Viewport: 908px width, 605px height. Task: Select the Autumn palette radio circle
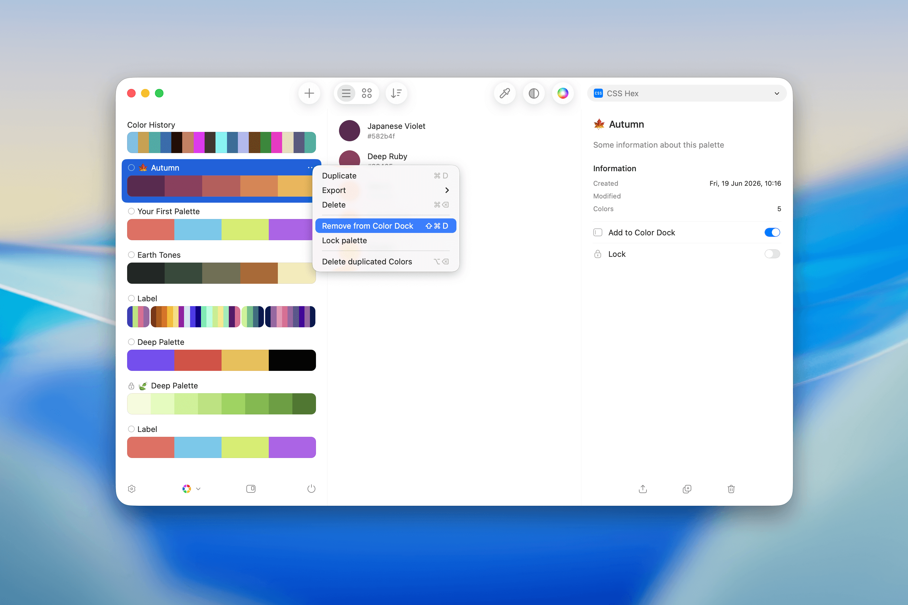point(131,168)
